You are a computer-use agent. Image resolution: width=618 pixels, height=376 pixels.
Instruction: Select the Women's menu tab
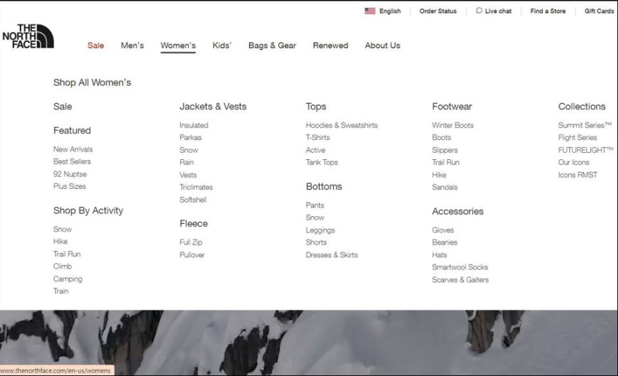point(178,45)
